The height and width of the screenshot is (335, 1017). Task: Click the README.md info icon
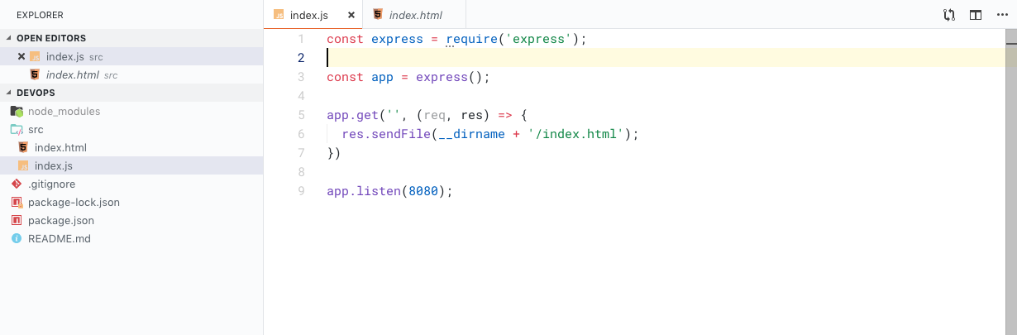coord(17,238)
